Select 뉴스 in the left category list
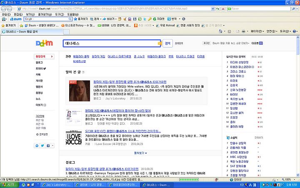 [x=38, y=99]
